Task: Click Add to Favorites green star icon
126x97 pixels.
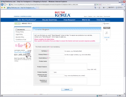Action: point(4,8)
